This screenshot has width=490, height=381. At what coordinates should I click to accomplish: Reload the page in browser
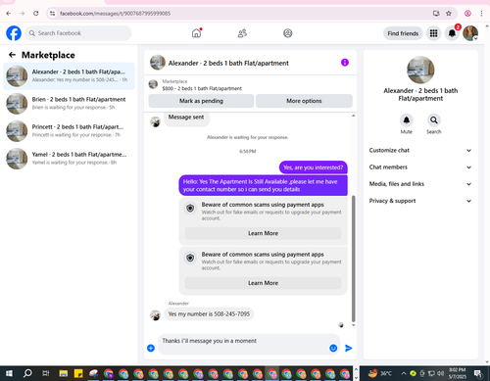36,14
